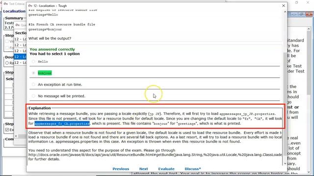Click the dialog title icon beside 12 - Localization
314x176 pixels.
(30, 6)
